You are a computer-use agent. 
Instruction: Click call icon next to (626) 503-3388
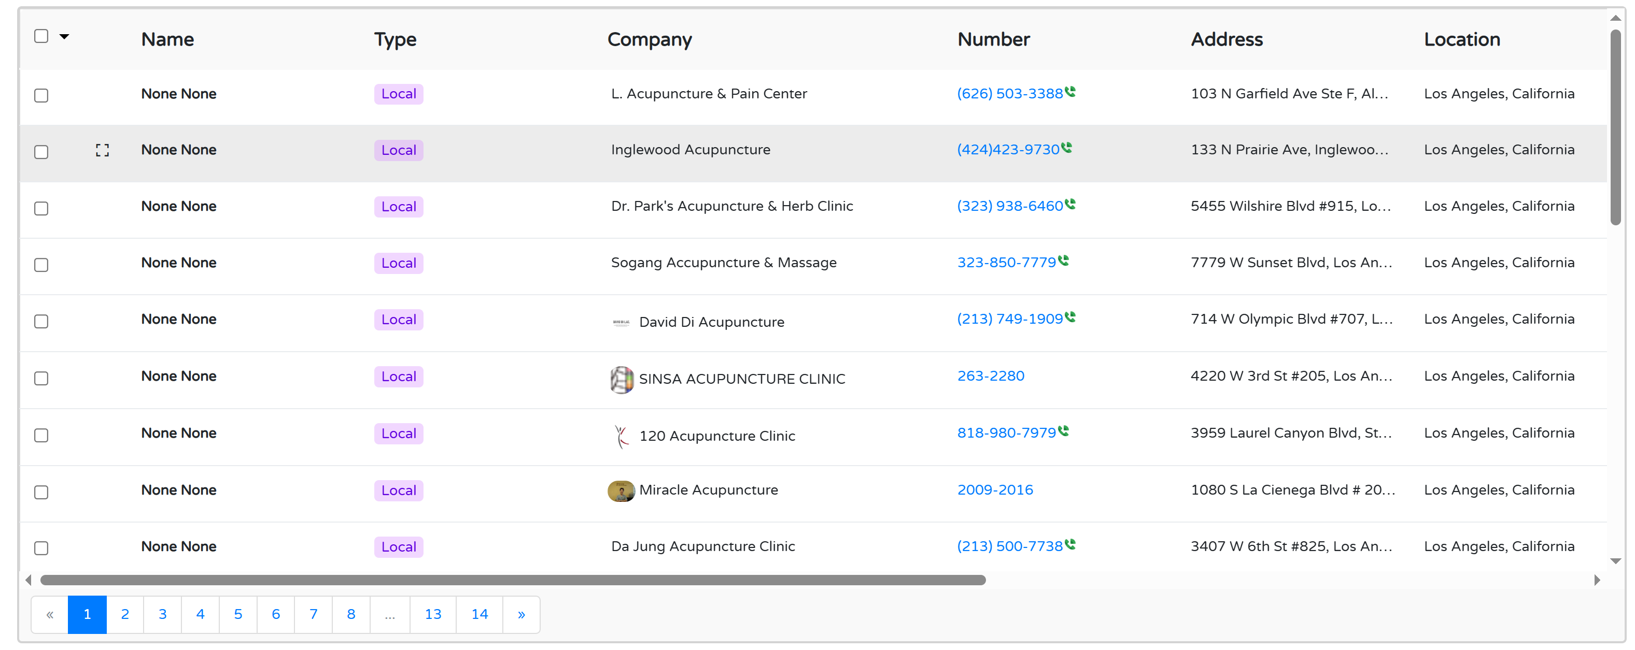[1070, 92]
